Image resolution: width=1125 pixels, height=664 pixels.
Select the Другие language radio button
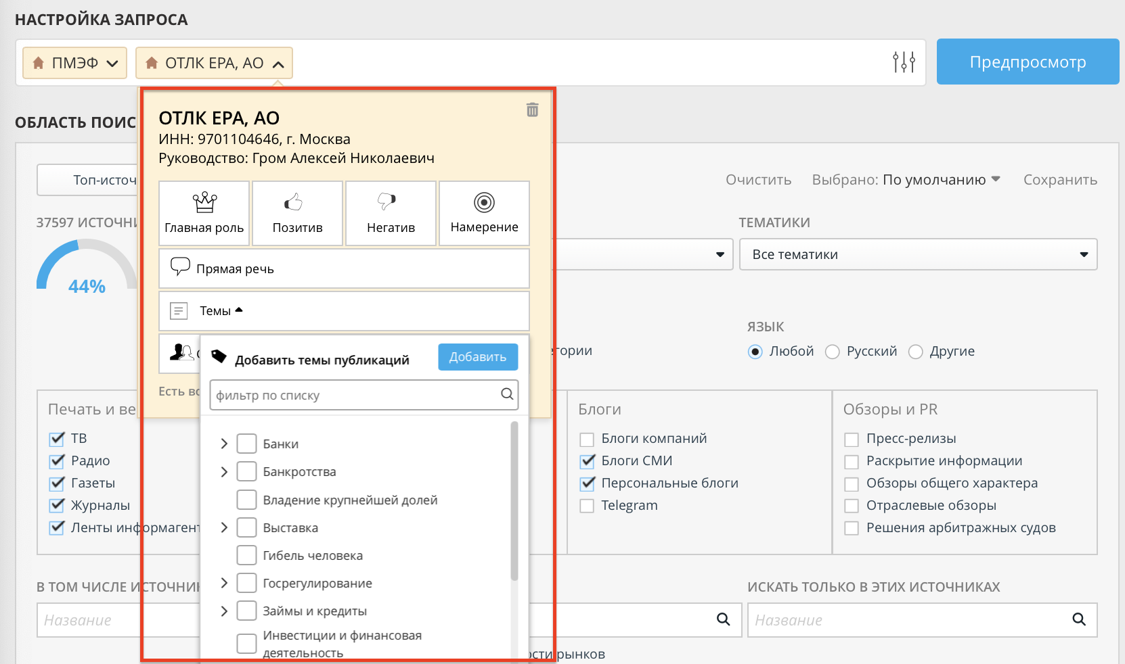[915, 352]
